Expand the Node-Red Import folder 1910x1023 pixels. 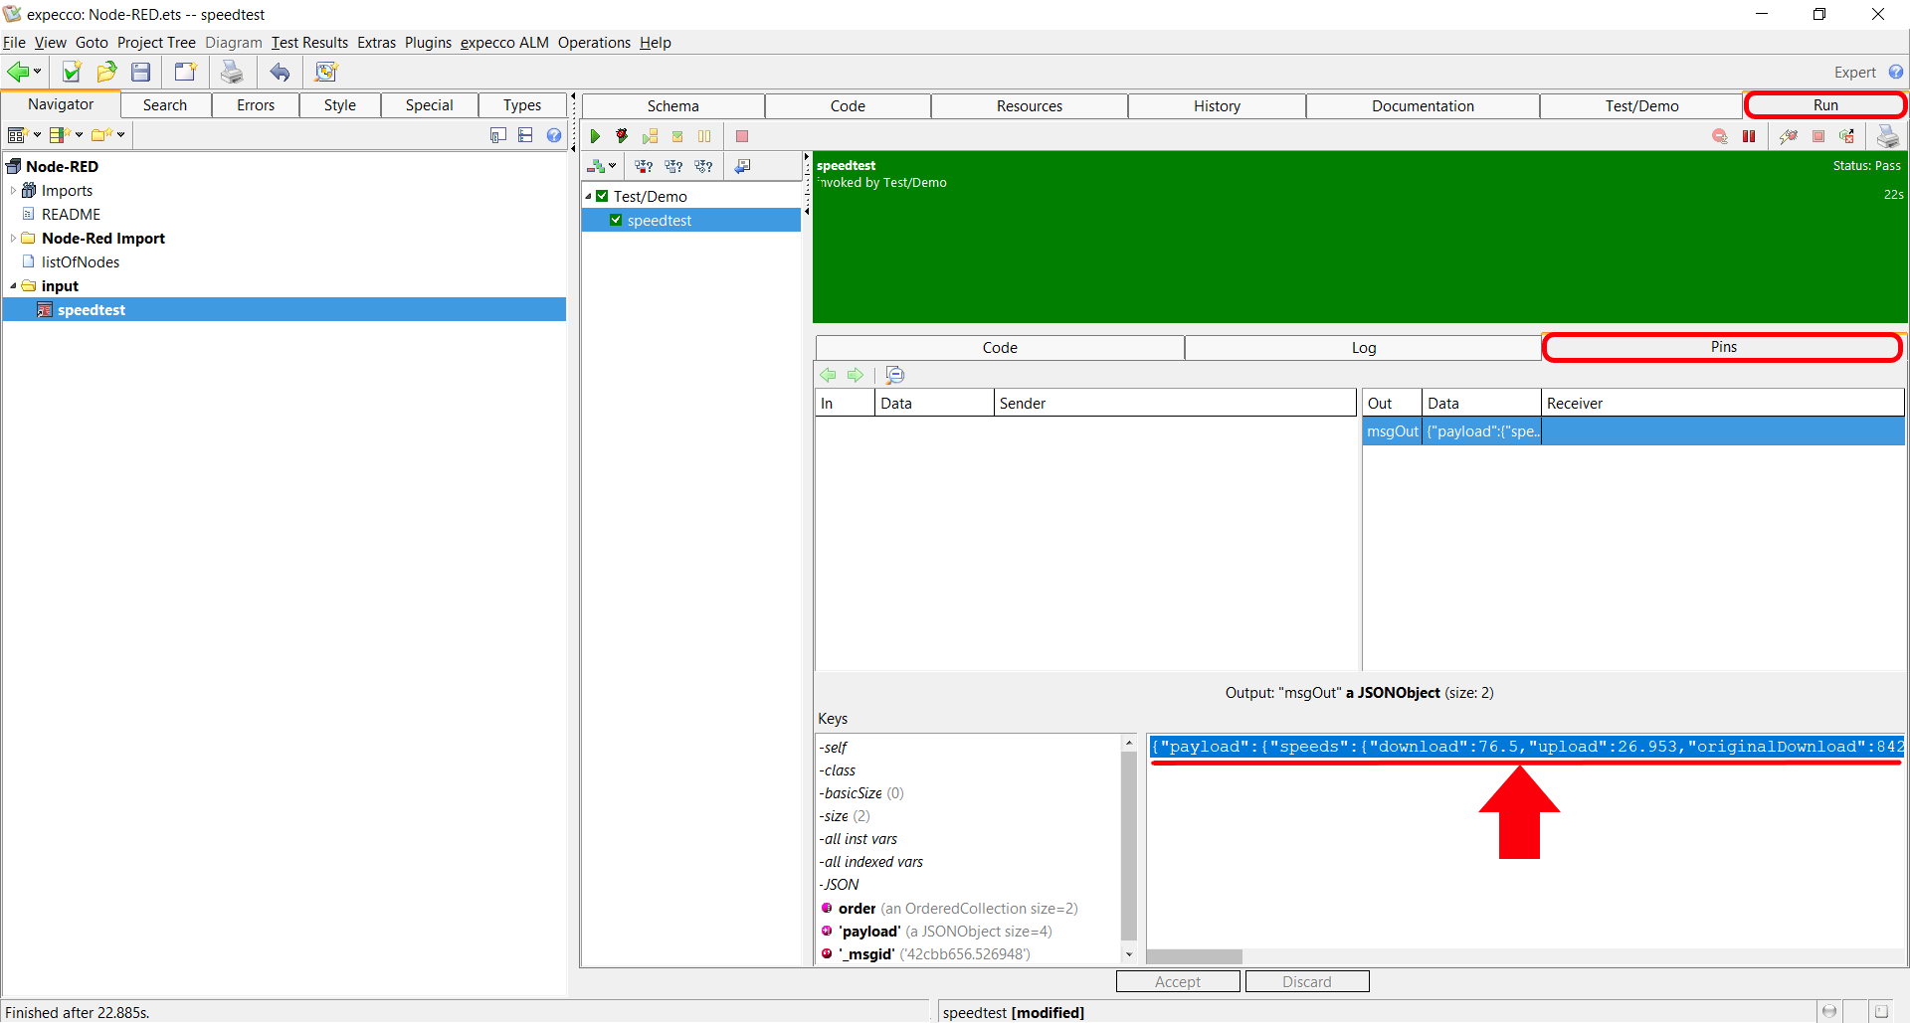(x=13, y=239)
